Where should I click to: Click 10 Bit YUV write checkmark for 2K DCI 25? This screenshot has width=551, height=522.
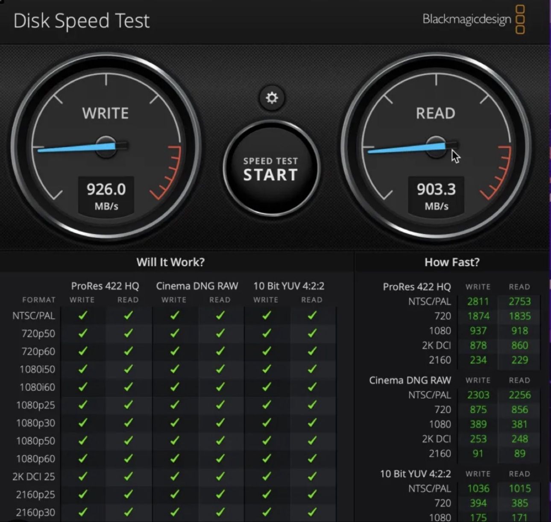[267, 476]
